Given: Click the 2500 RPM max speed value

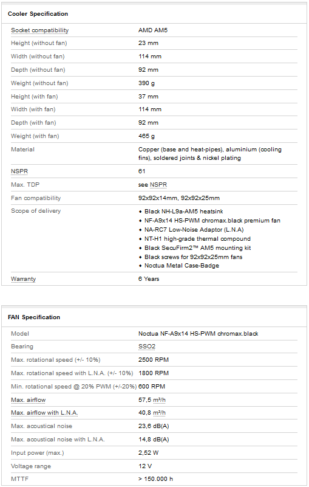Looking at the screenshot, I should pyautogui.click(x=154, y=360).
